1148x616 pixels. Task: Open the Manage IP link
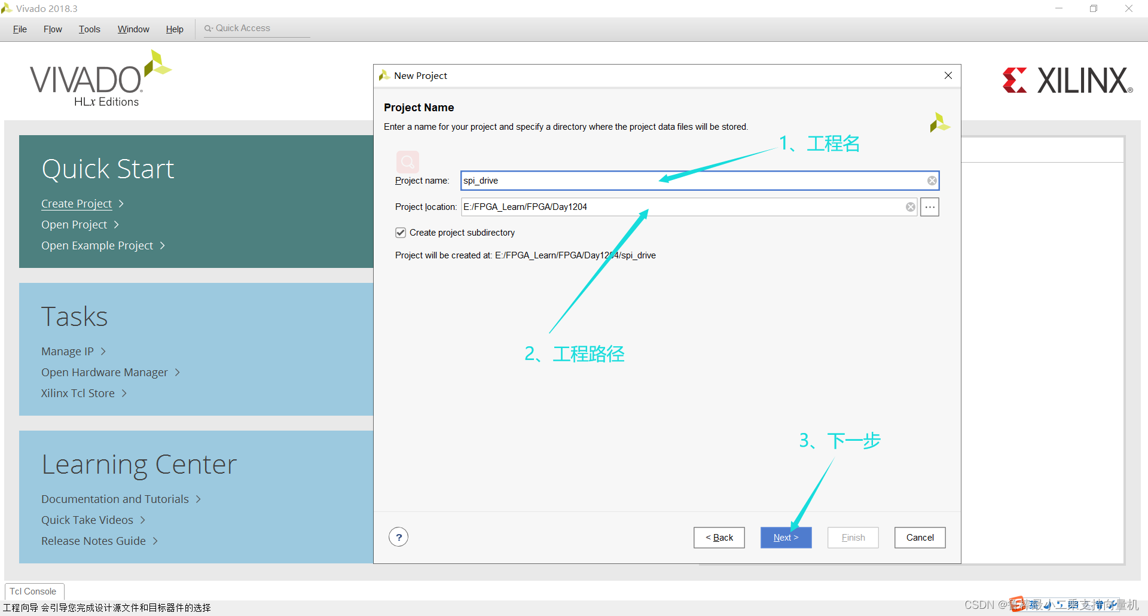pyautogui.click(x=68, y=352)
